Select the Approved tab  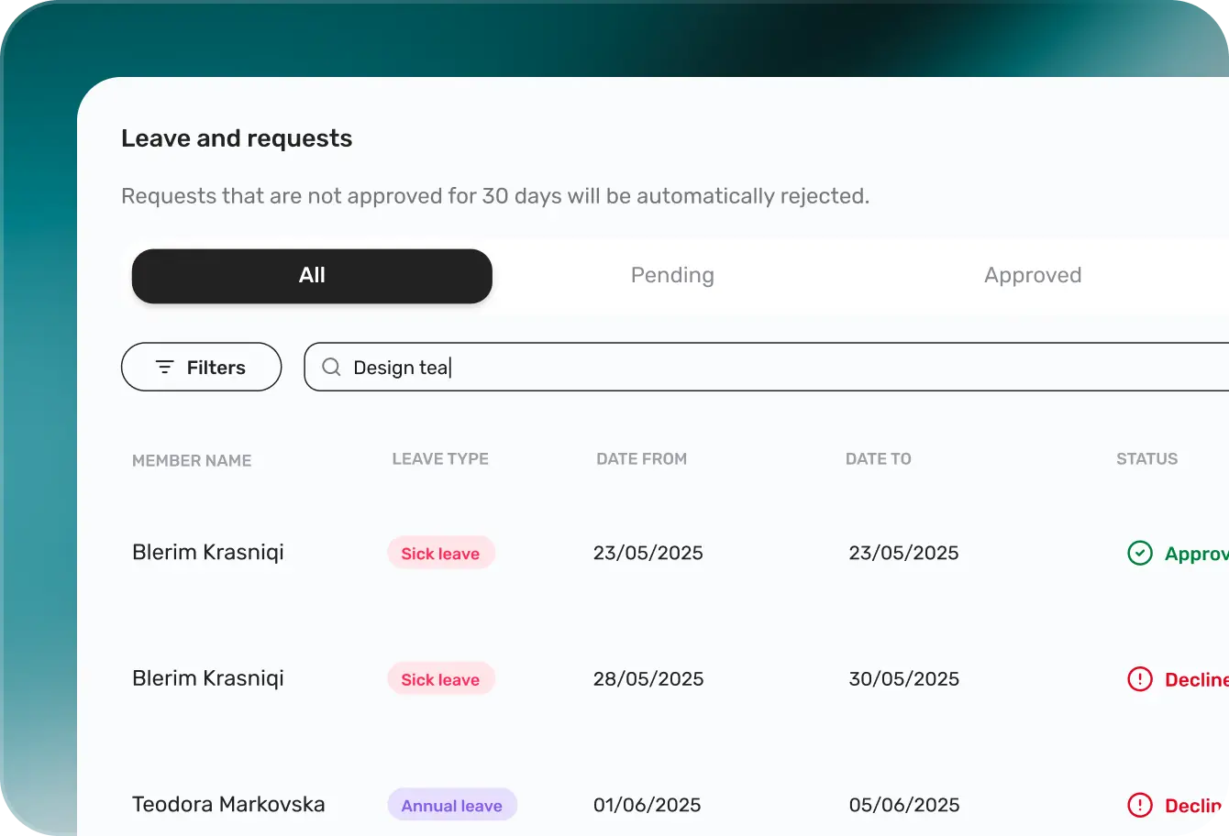pyautogui.click(x=1033, y=276)
